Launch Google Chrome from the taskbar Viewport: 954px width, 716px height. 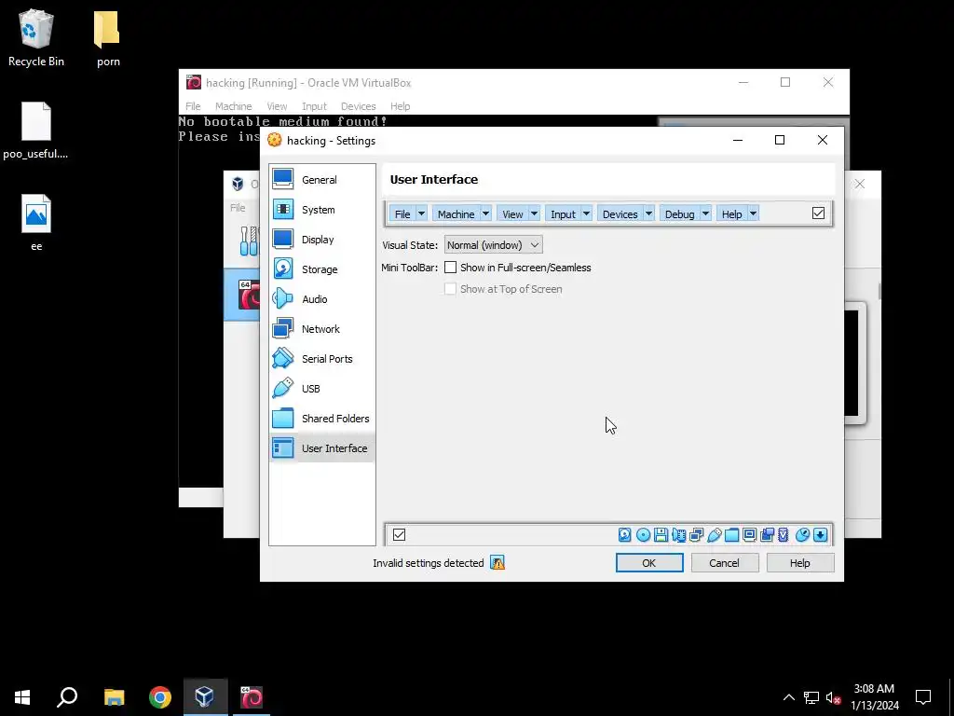tap(160, 697)
